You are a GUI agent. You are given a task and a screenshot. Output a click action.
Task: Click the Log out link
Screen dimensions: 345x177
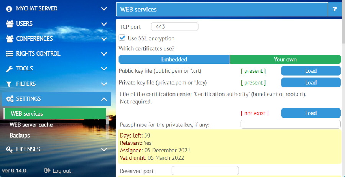coord(58,171)
